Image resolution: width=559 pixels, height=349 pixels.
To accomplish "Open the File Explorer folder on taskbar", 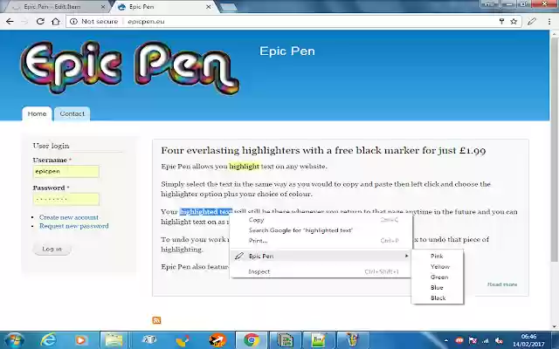I will click(114, 340).
